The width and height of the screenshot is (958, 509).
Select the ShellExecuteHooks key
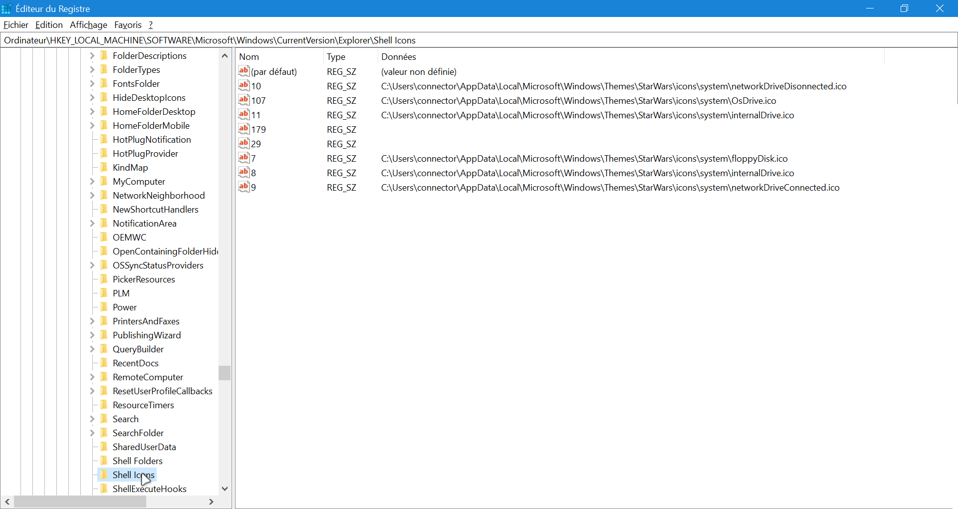point(149,489)
